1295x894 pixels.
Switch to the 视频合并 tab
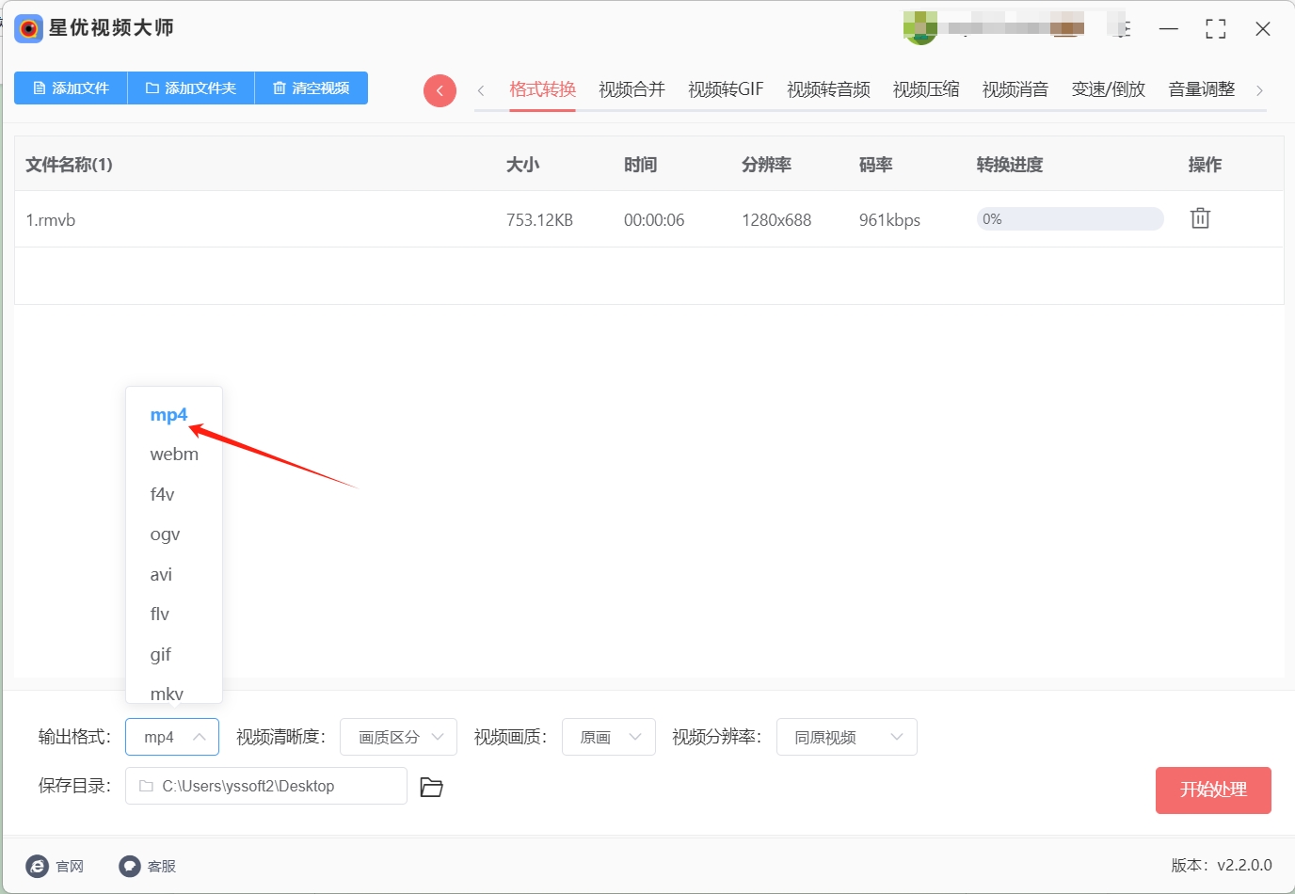point(632,89)
